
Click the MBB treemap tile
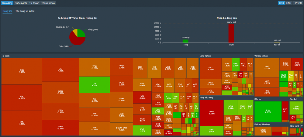[60, 92]
